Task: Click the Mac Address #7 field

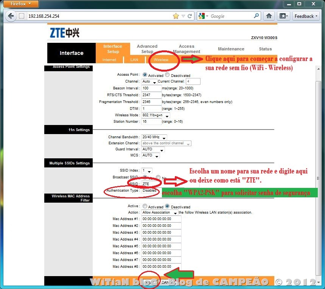Action: pos(161,260)
